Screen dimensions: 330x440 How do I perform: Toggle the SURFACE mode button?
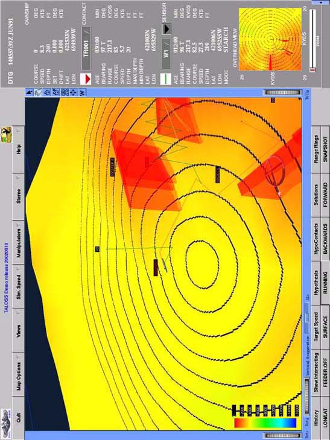point(326,327)
